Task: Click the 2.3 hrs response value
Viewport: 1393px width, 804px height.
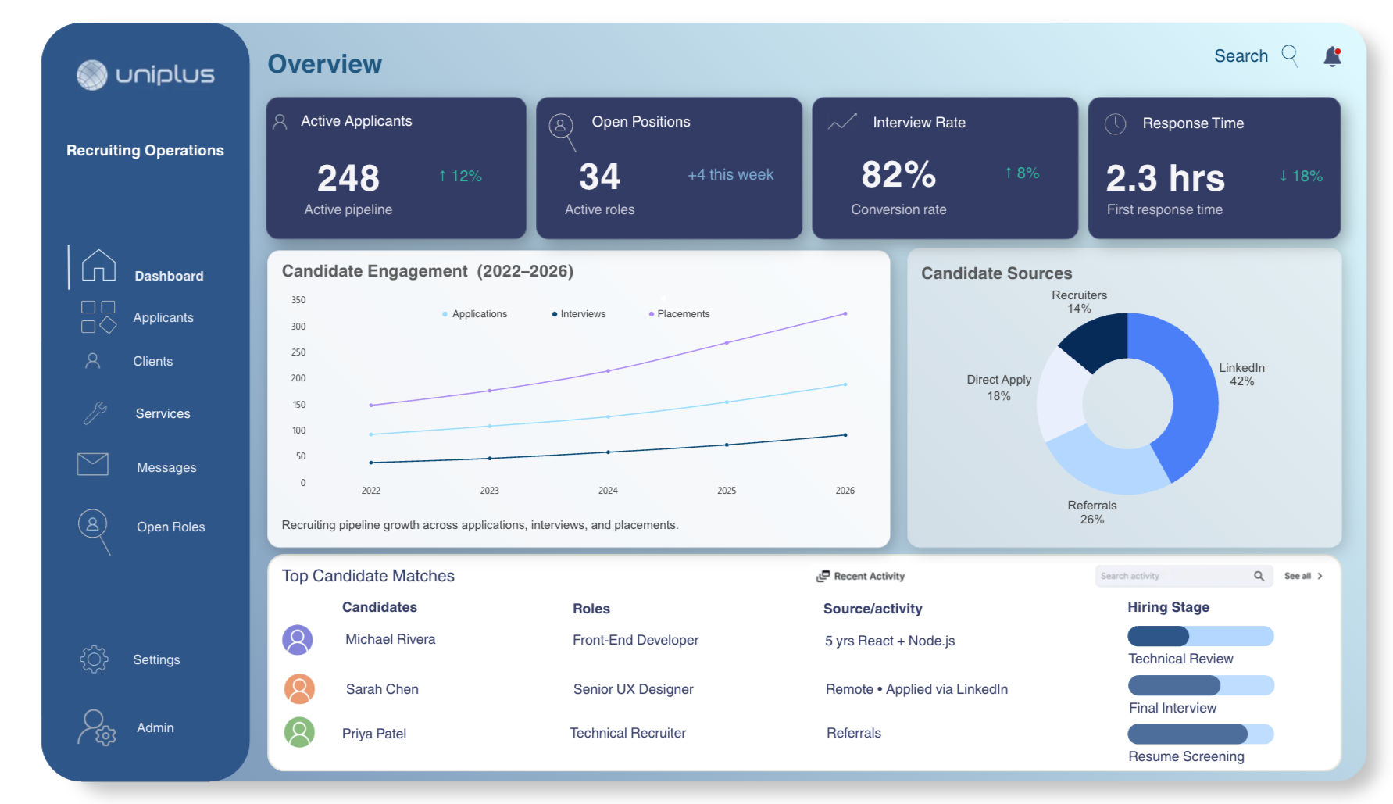Action: click(x=1165, y=178)
